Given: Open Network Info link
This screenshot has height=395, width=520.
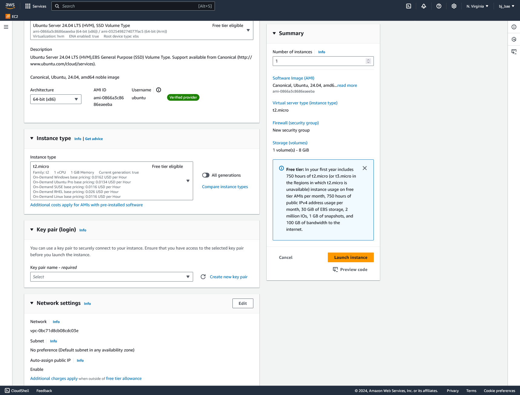Looking at the screenshot, I should coord(56,322).
